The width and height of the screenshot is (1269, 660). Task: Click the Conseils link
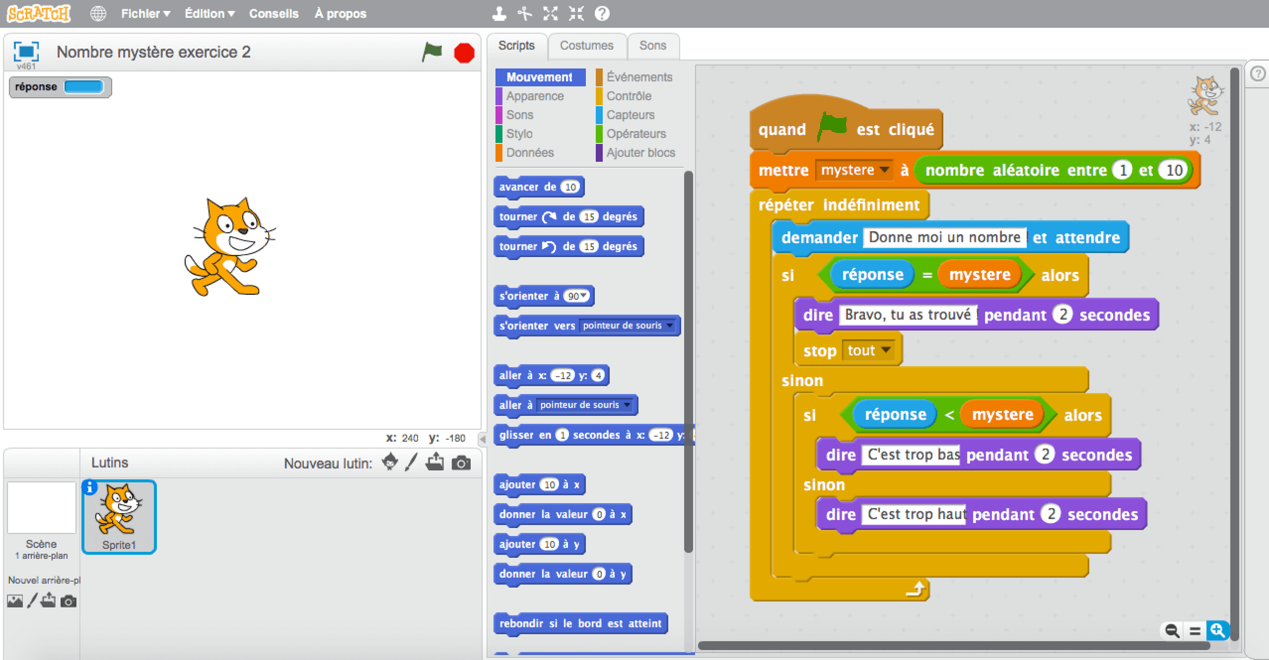274,14
